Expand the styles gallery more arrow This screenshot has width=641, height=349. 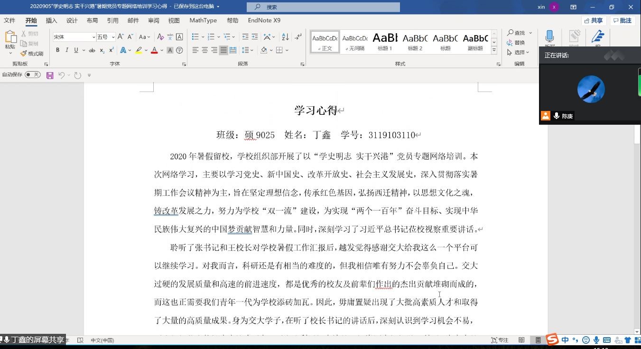coord(494,50)
